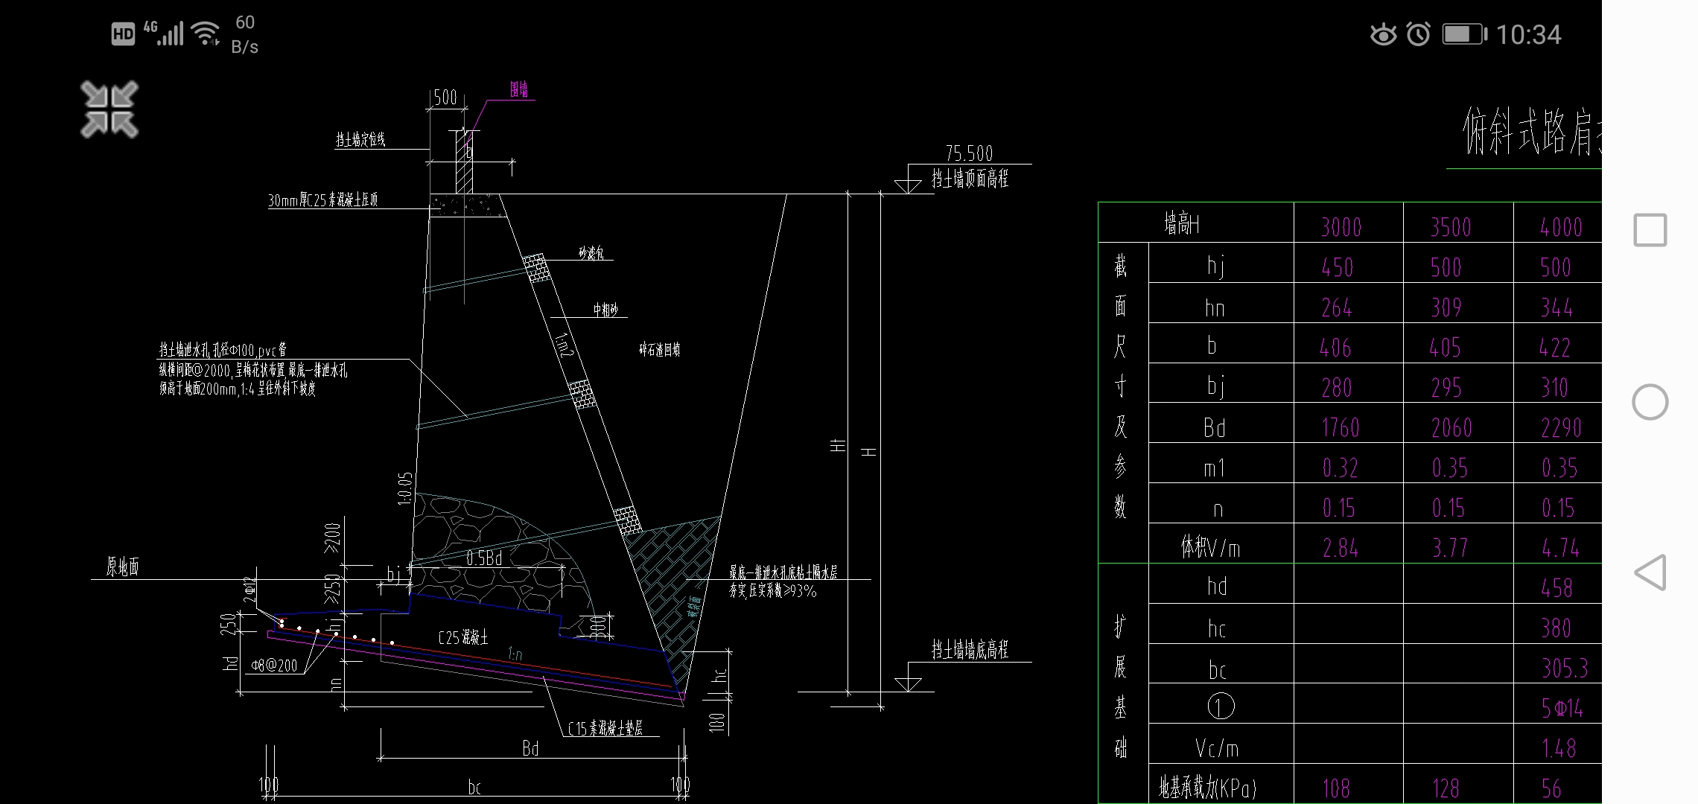Select the magenta 围墙 label

pos(519,90)
